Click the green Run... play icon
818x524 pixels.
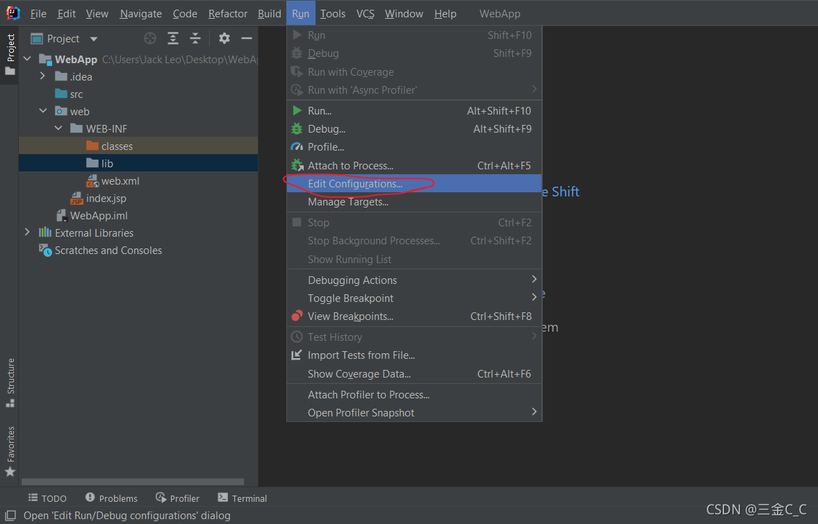297,110
